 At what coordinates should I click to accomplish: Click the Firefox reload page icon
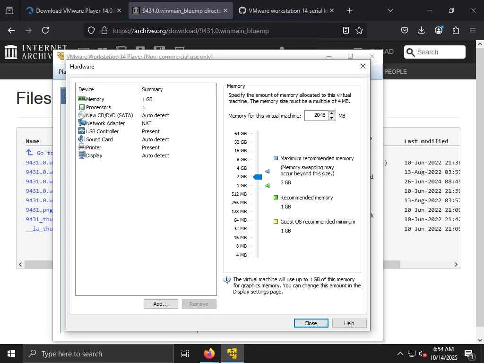pyautogui.click(x=45, y=30)
